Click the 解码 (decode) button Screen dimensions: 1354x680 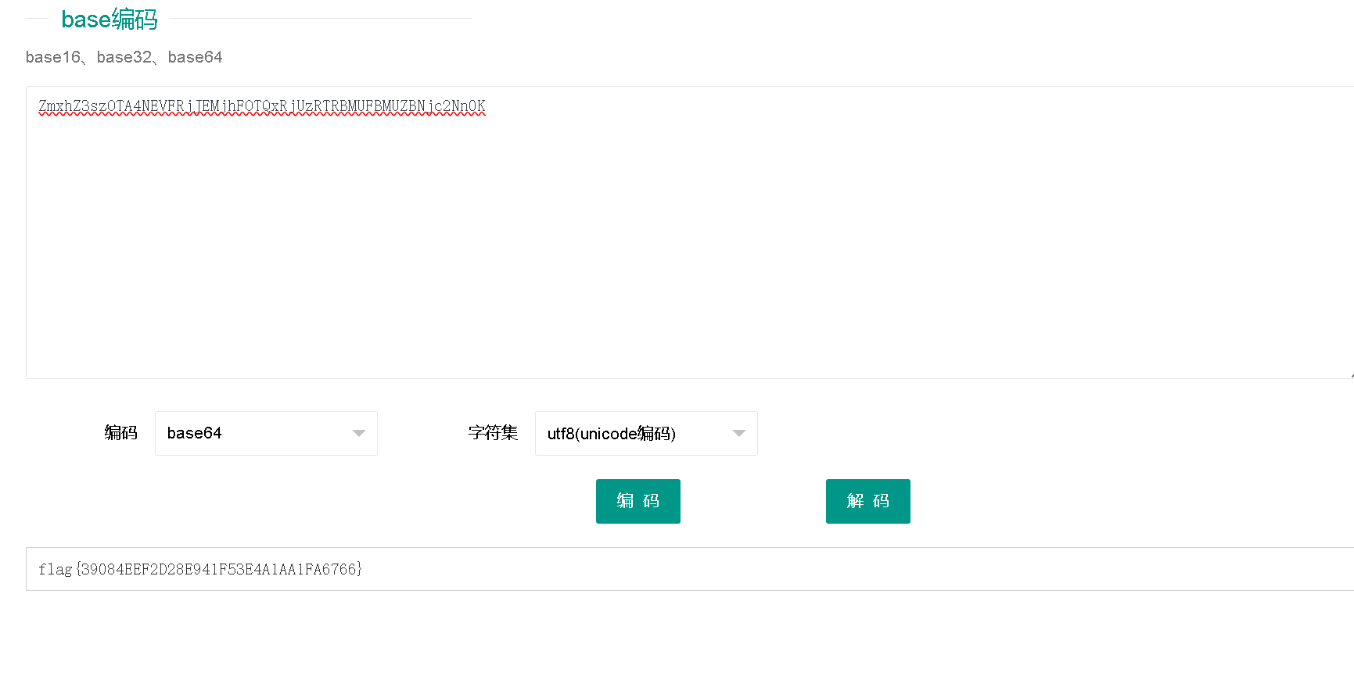[x=867, y=501]
